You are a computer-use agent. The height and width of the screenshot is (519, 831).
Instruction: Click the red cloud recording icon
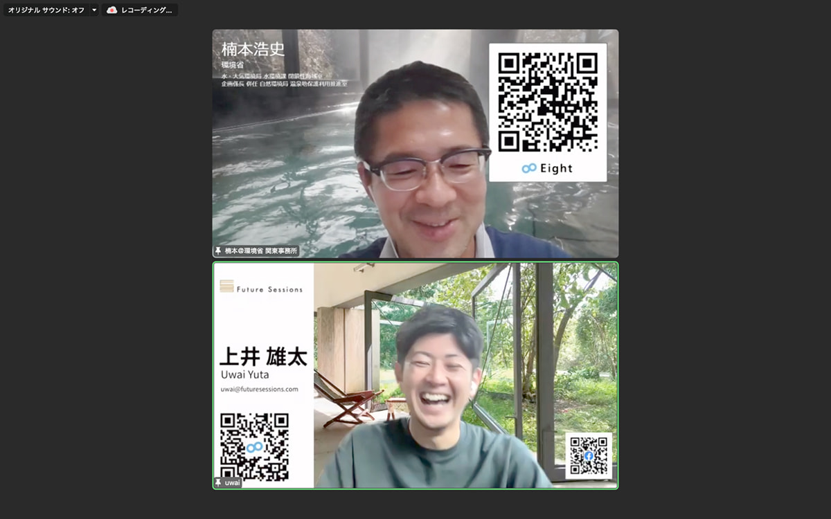point(112,10)
